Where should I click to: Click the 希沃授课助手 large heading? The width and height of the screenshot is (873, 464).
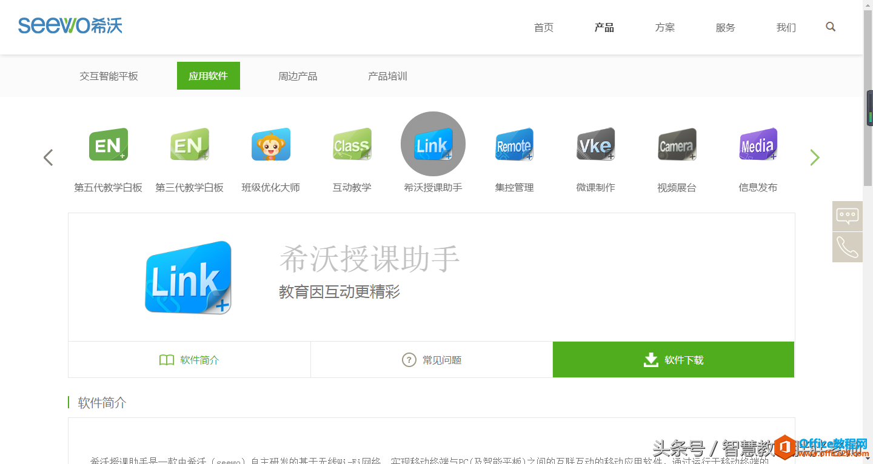tap(369, 259)
